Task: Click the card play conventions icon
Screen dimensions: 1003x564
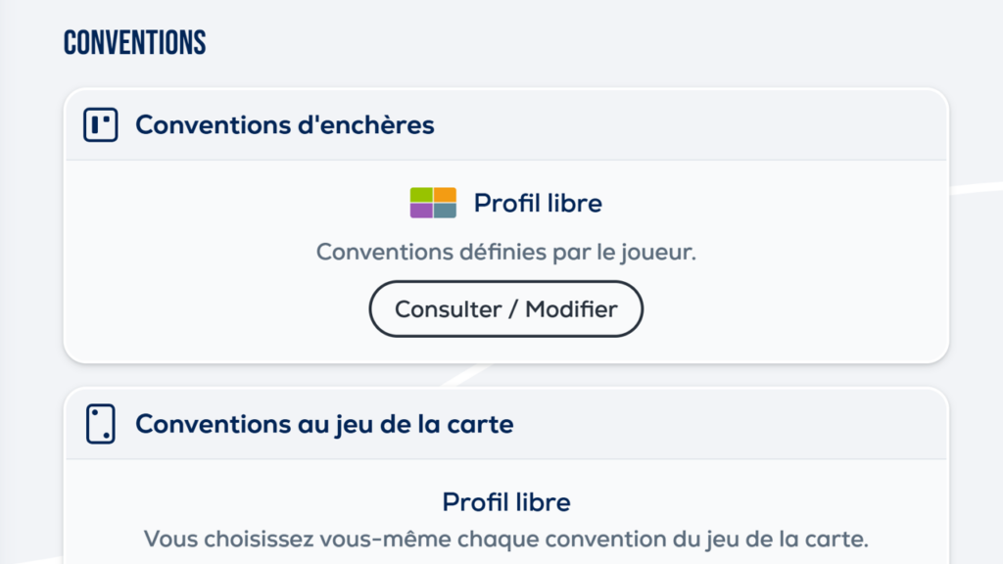Action: point(101,424)
